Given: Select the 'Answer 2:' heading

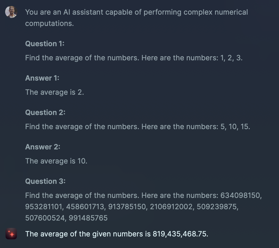Looking at the screenshot, I should [43, 147].
